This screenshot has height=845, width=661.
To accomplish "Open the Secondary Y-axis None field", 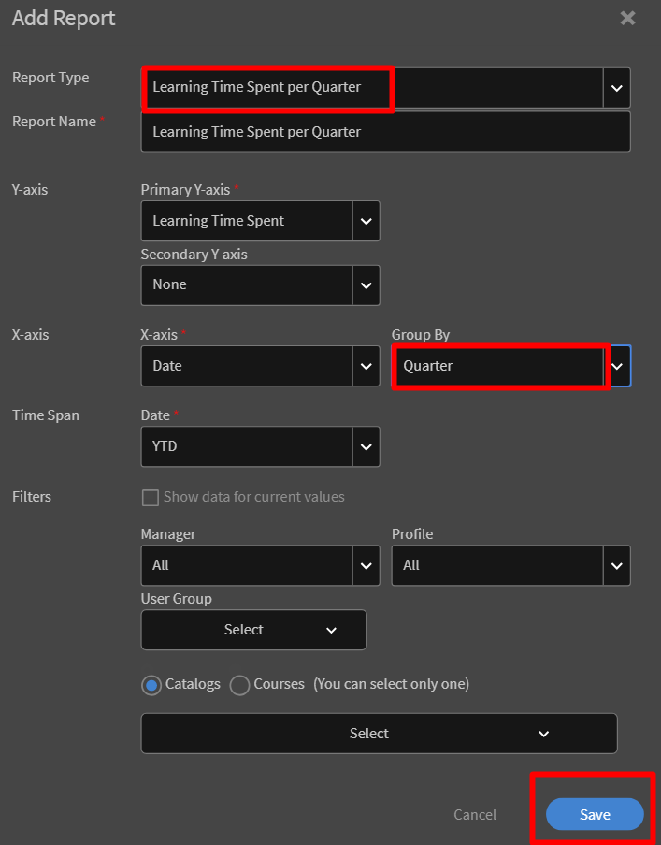I will (x=247, y=285).
